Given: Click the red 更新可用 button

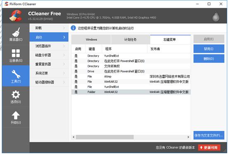Looking at the screenshot, I should pos(209,148).
